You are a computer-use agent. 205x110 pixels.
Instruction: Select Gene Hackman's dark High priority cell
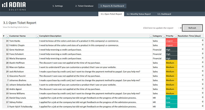(171, 50)
